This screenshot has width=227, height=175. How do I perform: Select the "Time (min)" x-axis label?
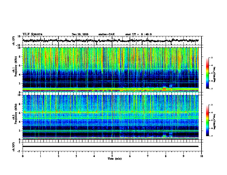tap(115, 159)
